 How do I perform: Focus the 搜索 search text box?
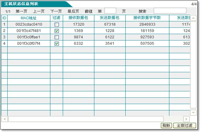click(x=170, y=11)
